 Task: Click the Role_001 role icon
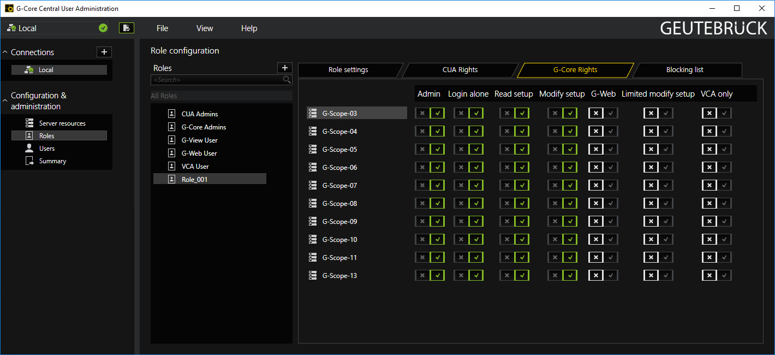click(x=171, y=179)
